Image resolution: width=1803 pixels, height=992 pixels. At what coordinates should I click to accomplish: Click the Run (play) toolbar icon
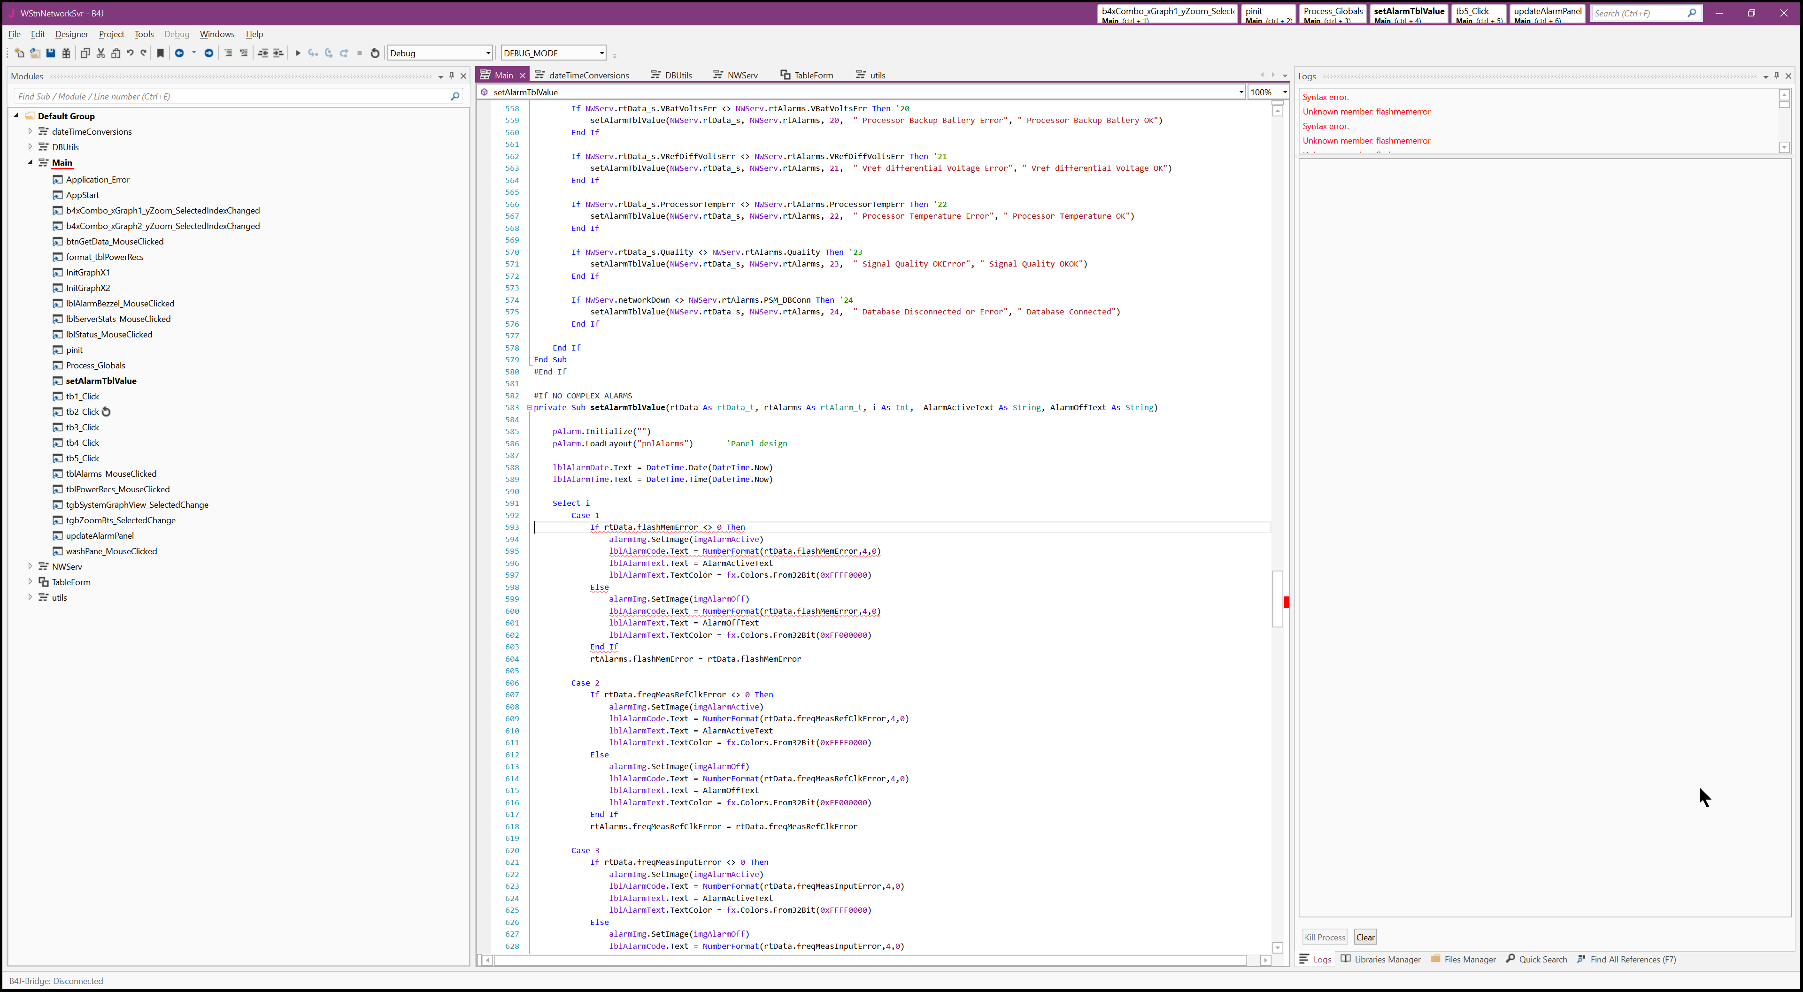[x=298, y=53]
